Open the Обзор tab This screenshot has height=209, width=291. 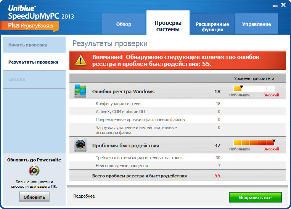click(x=124, y=24)
